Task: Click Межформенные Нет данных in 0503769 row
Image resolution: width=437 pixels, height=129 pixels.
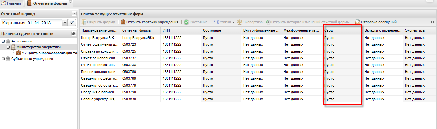Action: click(x=302, y=78)
